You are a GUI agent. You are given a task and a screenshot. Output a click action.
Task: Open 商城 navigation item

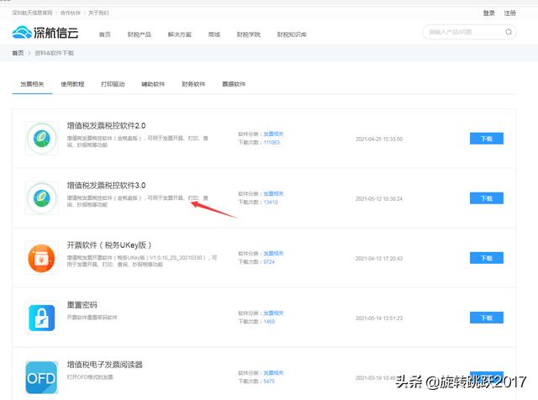[214, 34]
